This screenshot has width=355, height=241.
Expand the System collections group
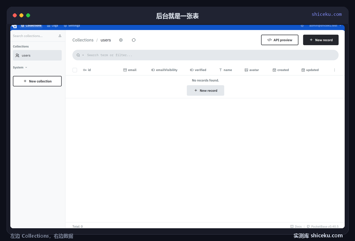click(20, 67)
